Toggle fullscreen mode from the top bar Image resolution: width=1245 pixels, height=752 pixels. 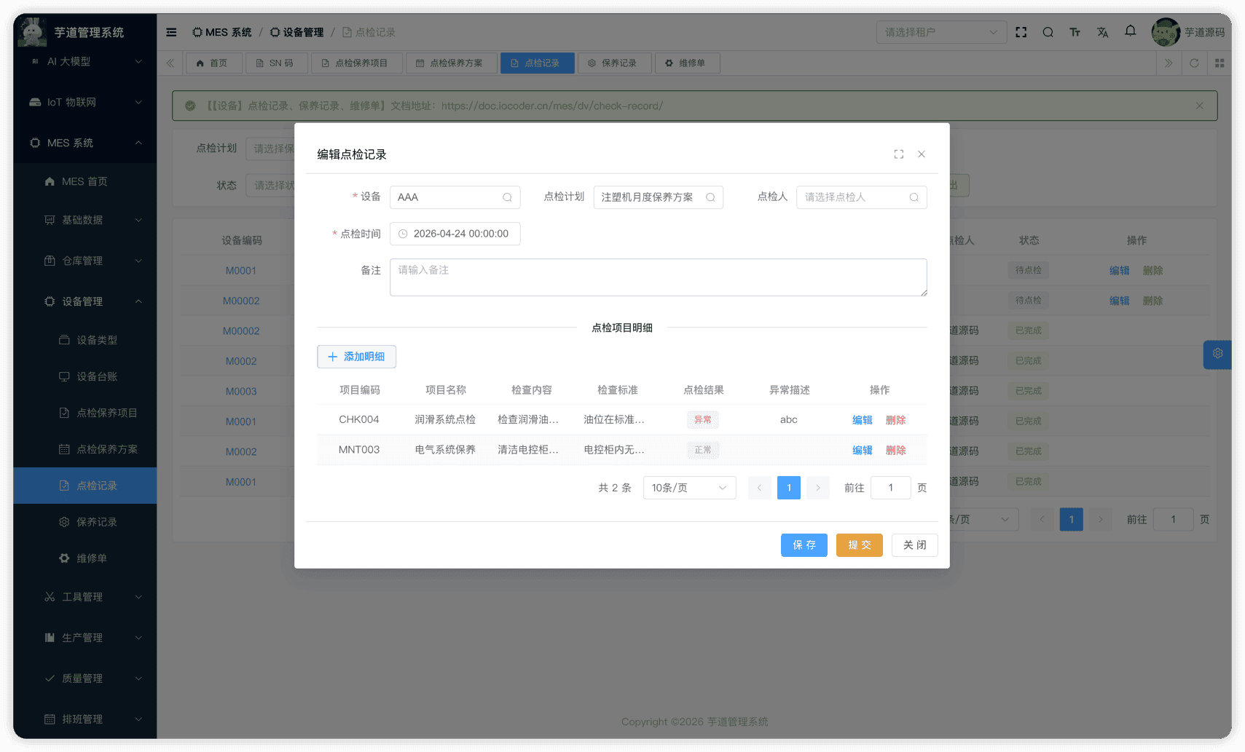click(1021, 32)
